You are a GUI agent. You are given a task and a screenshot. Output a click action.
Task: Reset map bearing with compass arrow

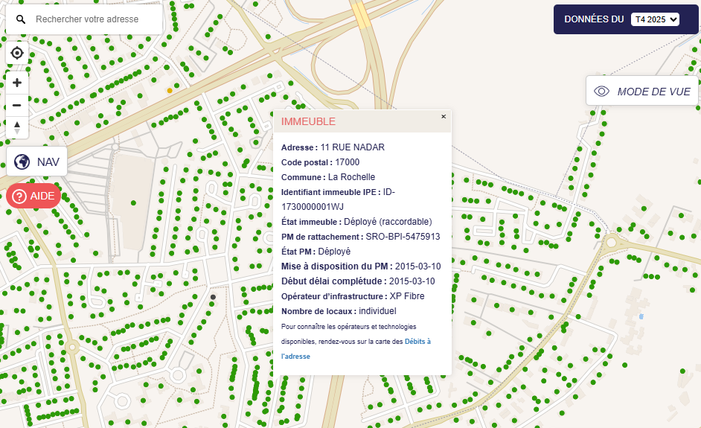[17, 127]
